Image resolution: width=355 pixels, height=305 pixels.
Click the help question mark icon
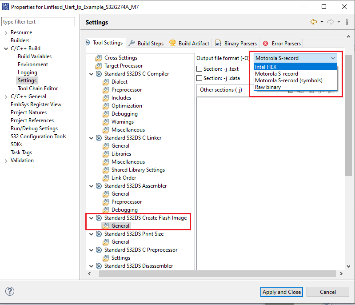pos(10,291)
